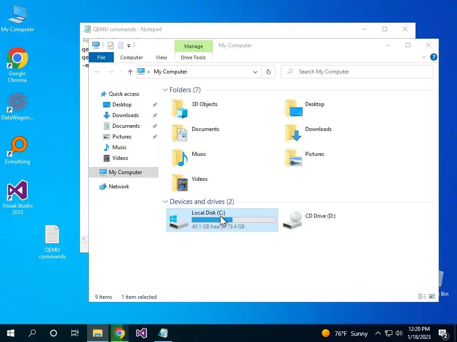Switch to the Computer ribbon tab
The height and width of the screenshot is (342, 457).
click(x=132, y=57)
